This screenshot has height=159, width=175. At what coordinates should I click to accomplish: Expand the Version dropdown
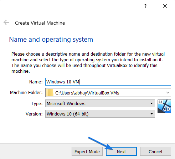tap(100, 114)
